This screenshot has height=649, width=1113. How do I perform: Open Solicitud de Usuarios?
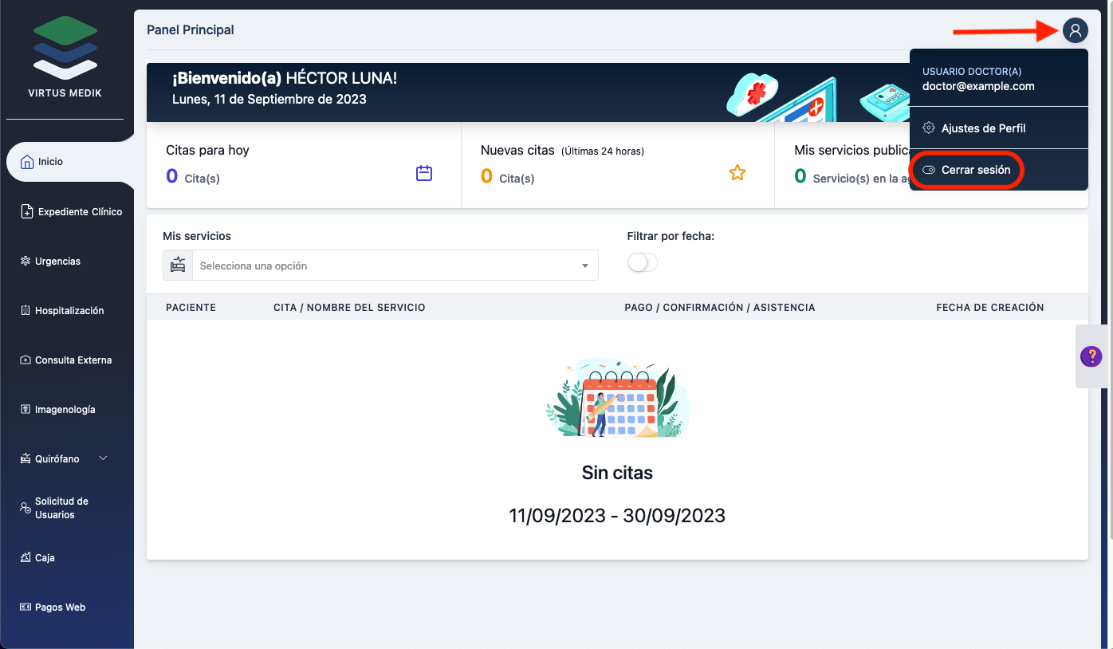(61, 508)
